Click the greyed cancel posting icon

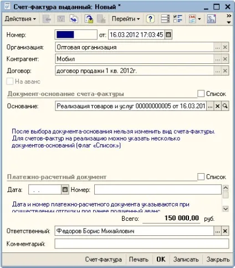pos(101,19)
